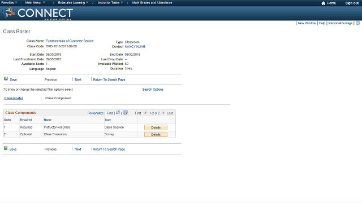The image size is (362, 203).
Task: Click the 1-2 of 2 row counter
Action: coord(154,113)
